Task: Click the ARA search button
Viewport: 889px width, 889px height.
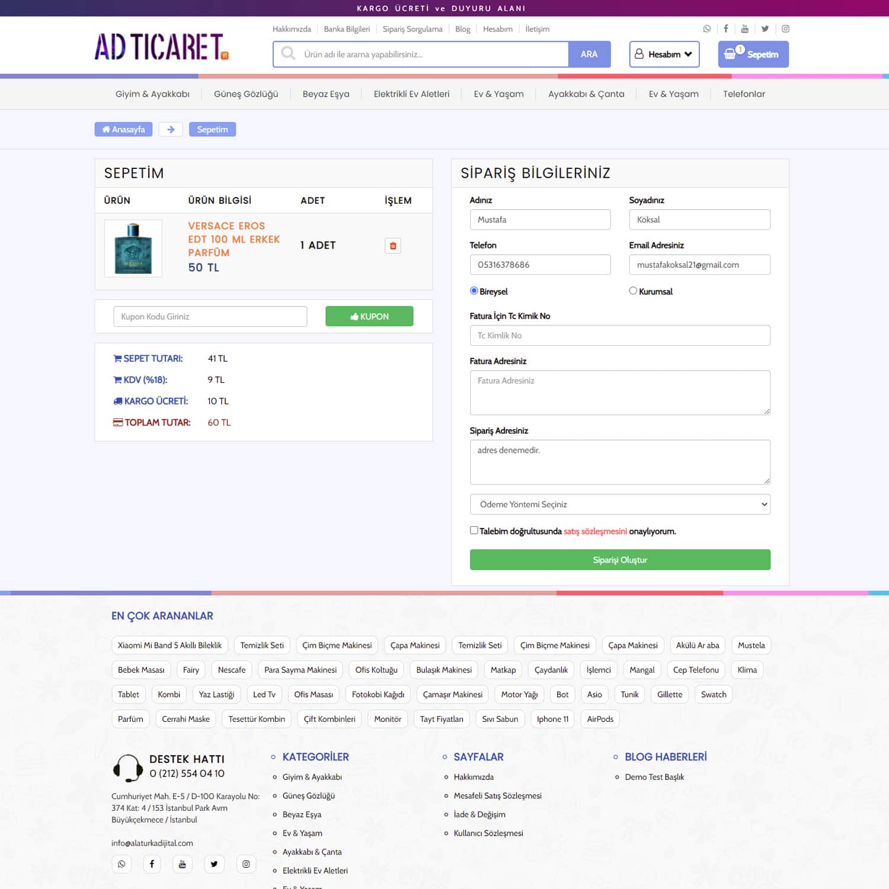Action: [x=589, y=54]
